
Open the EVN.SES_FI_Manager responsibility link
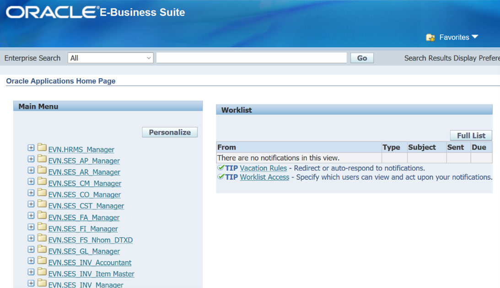83,229
